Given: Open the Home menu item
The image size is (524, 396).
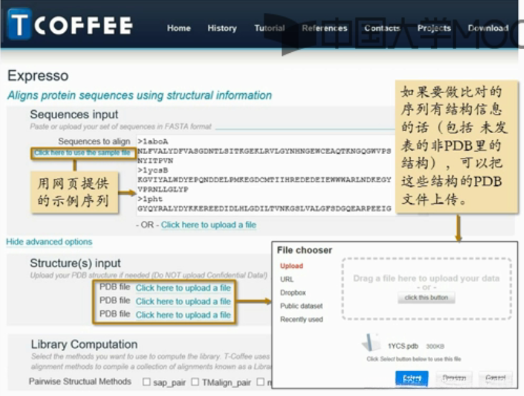Looking at the screenshot, I should (179, 28).
